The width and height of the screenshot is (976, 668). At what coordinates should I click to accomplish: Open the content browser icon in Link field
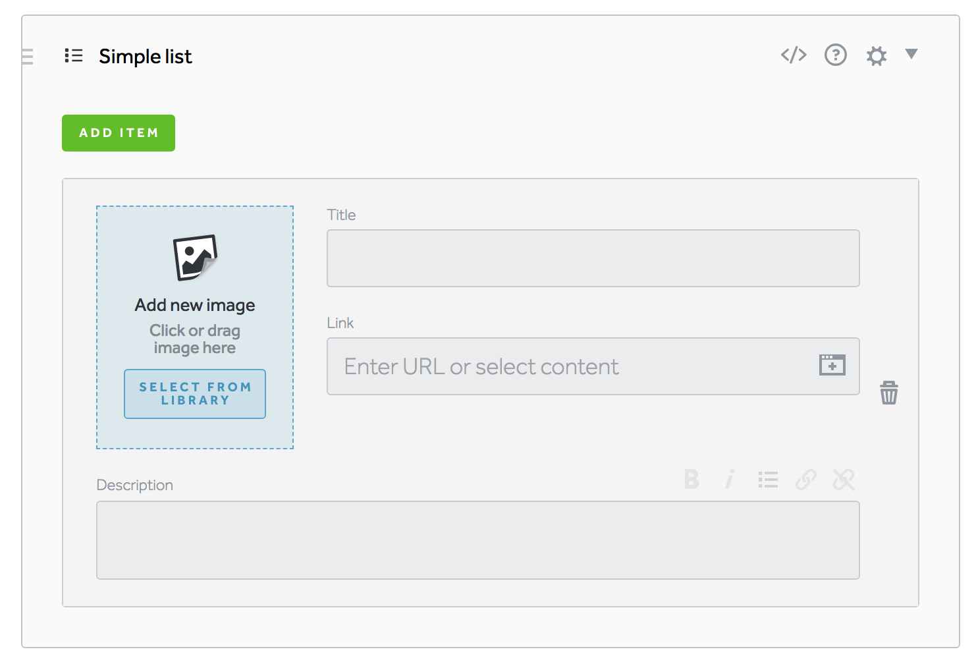832,365
